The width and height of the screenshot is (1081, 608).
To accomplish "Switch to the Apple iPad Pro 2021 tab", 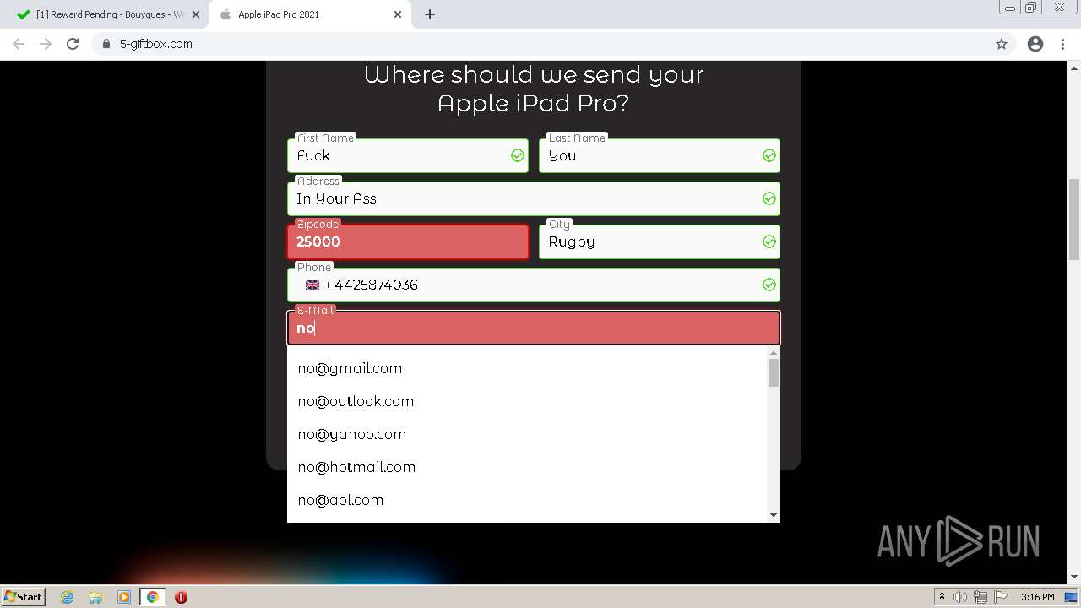I will point(309,14).
